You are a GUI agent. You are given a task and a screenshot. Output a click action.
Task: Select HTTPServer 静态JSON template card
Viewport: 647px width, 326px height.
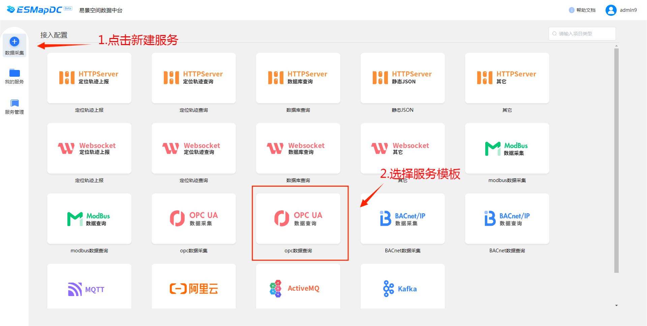[x=403, y=78]
